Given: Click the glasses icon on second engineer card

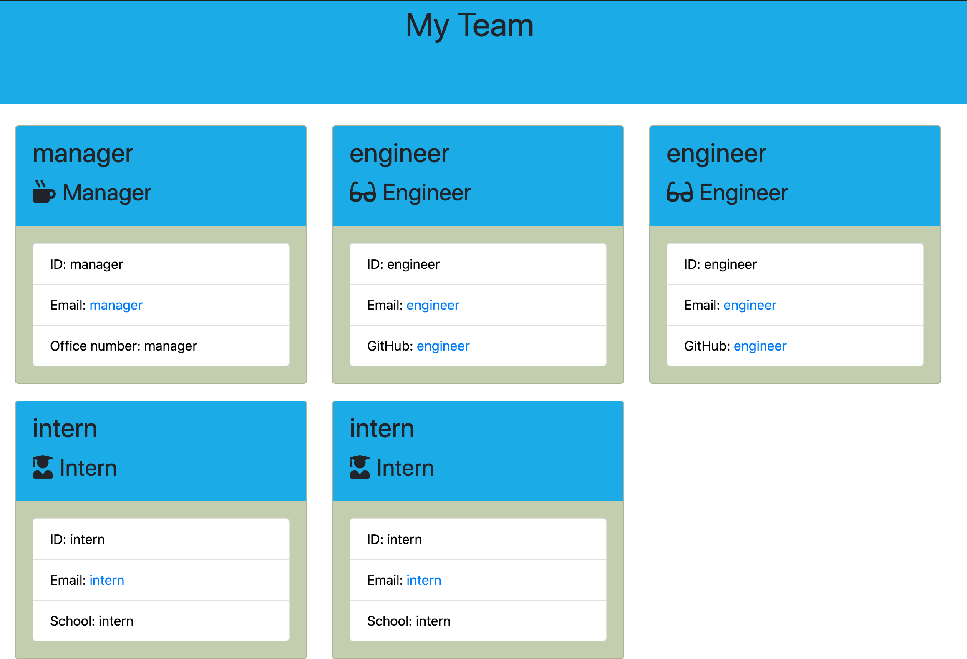Looking at the screenshot, I should 680,192.
